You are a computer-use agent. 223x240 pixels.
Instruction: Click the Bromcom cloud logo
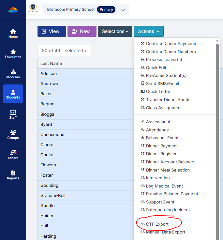13,10
